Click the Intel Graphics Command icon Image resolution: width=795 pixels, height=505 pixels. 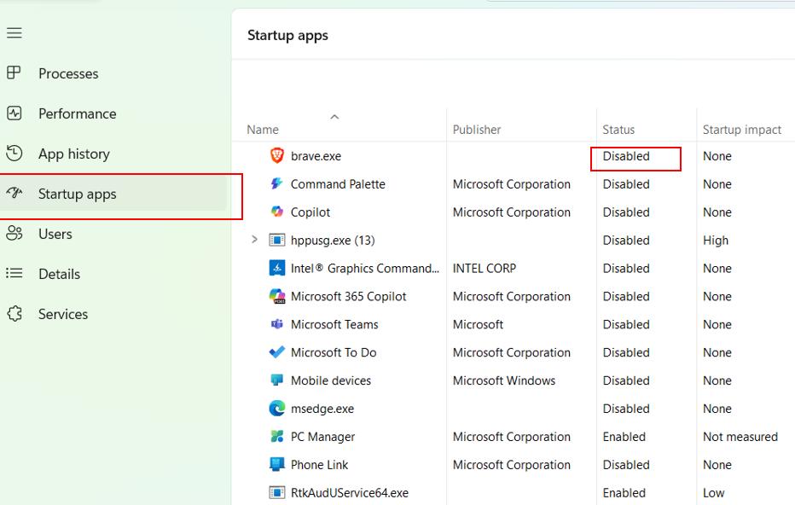coord(277,268)
